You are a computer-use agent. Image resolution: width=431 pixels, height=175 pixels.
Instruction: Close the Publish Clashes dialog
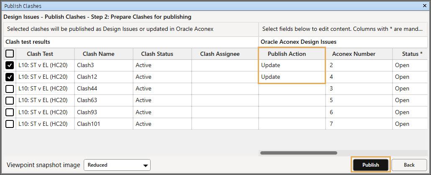tap(425, 6)
